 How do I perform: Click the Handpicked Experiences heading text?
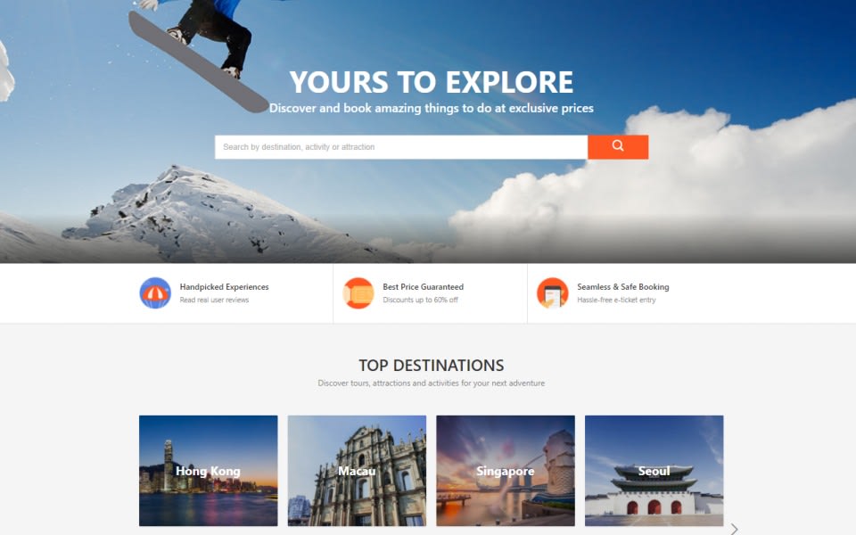point(225,286)
